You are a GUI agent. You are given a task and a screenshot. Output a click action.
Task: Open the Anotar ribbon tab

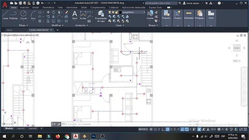pyautogui.click(x=36, y=7)
